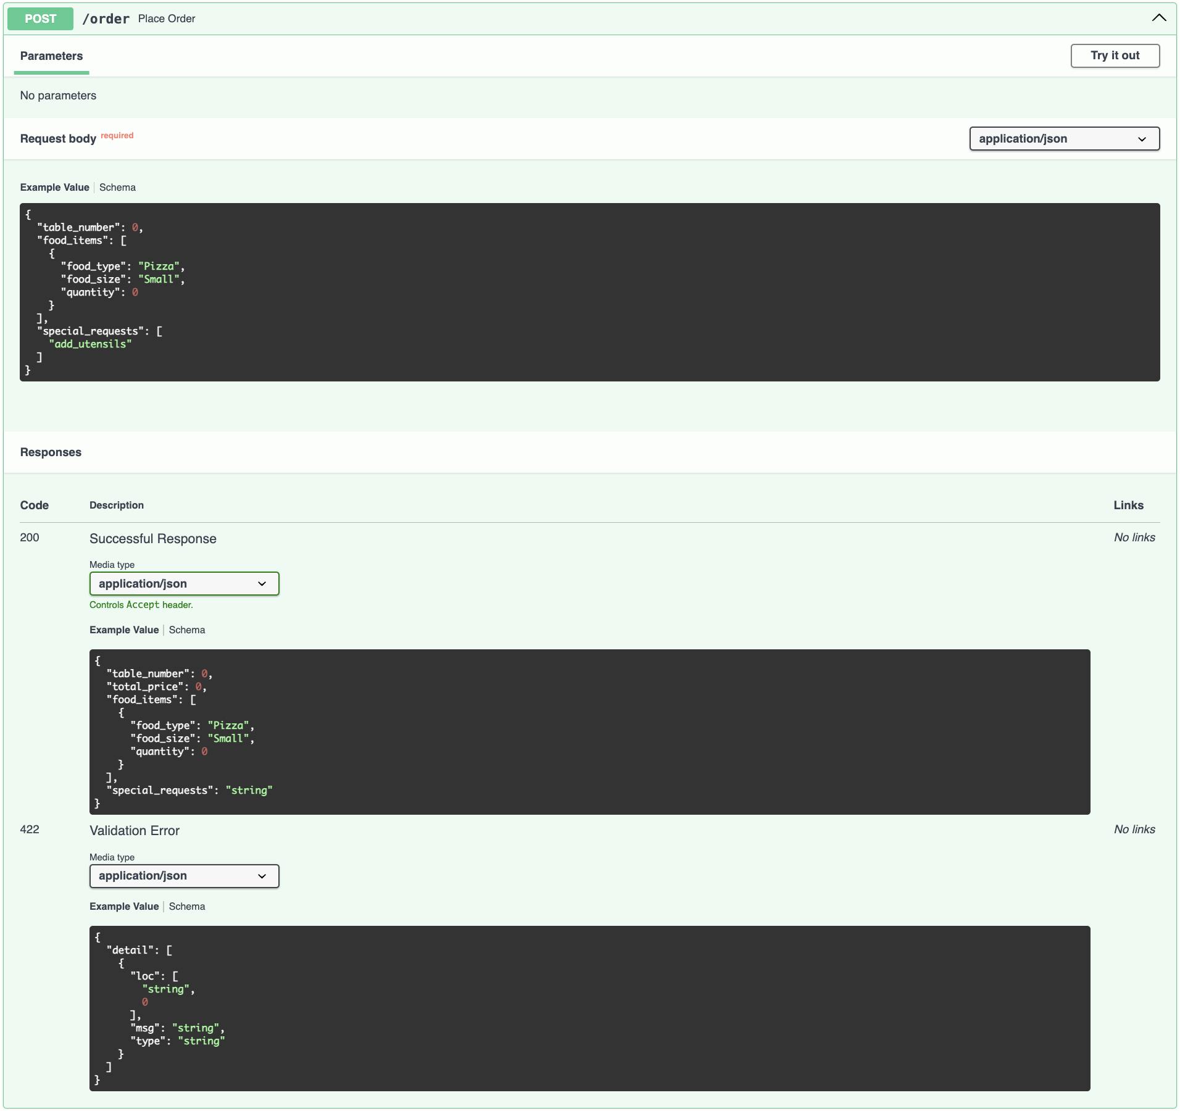This screenshot has width=1180, height=1111.
Task: Click the 'No parameters' text
Action: (x=58, y=96)
